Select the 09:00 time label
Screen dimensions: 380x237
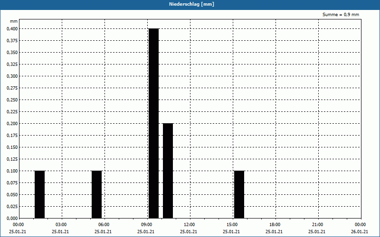point(146,225)
